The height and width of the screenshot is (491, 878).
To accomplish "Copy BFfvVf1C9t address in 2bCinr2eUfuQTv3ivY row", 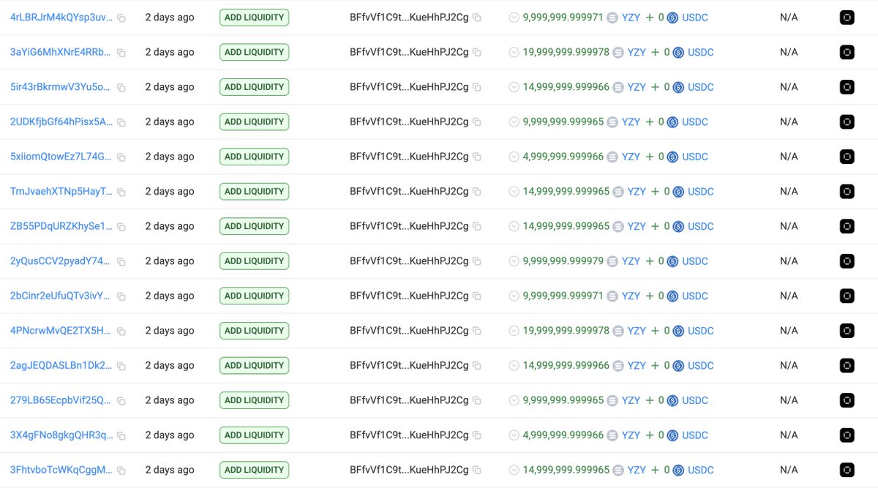I will tap(477, 296).
